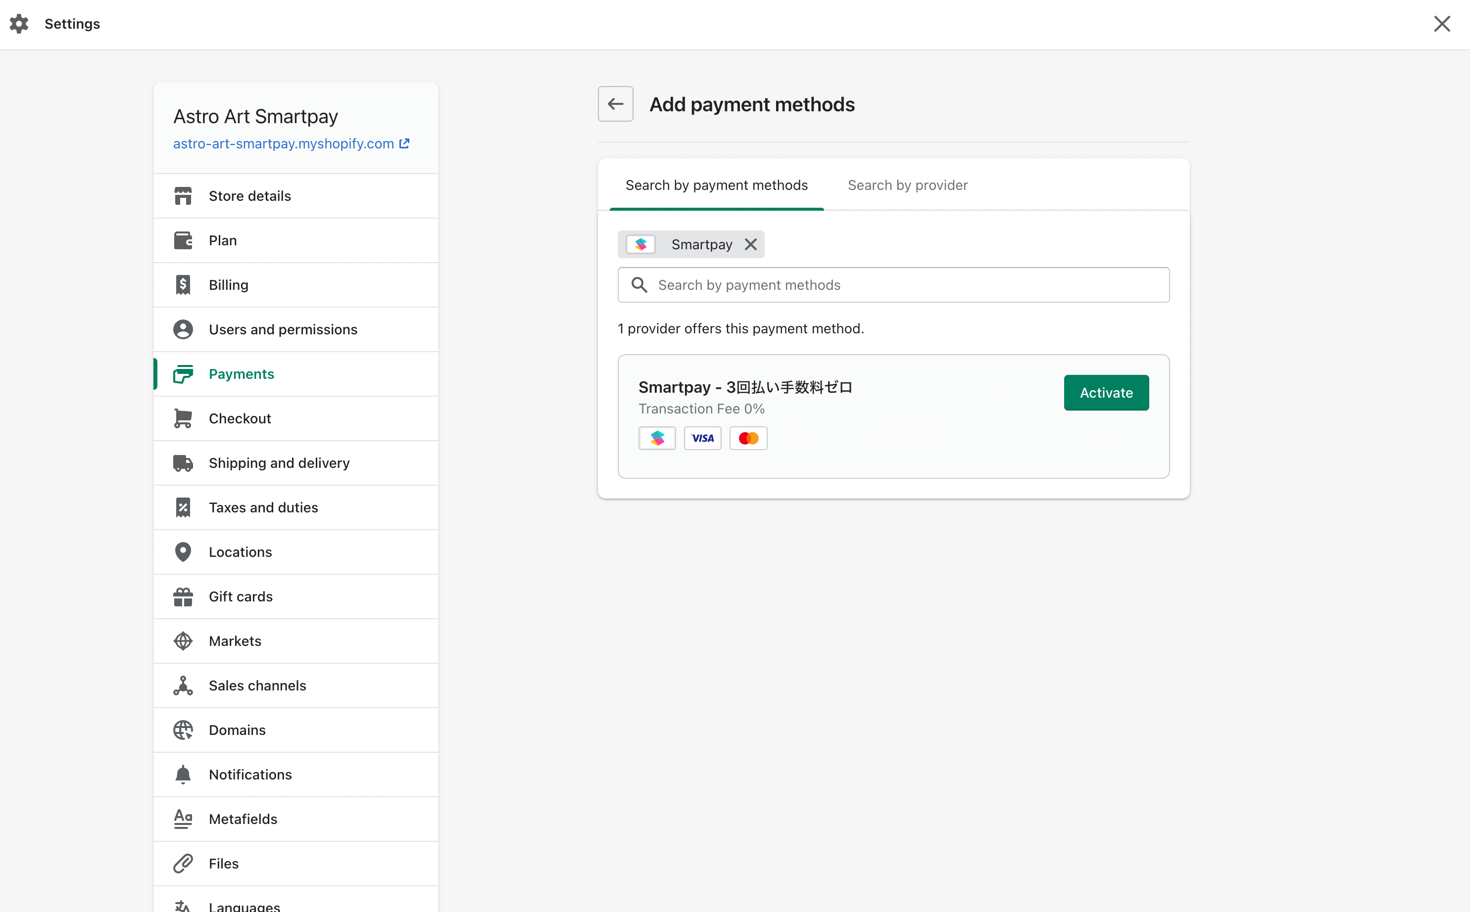Screen dimensions: 1470x912
Task: Open astro-art-smartpay.myshopify.com link
Action: pyautogui.click(x=284, y=143)
